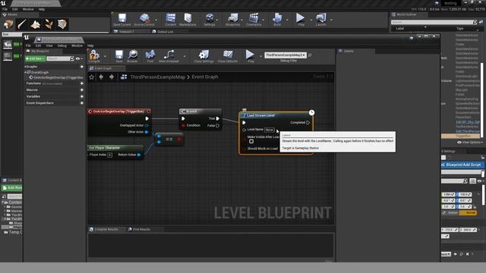Click main editor Play button

click(x=301, y=19)
